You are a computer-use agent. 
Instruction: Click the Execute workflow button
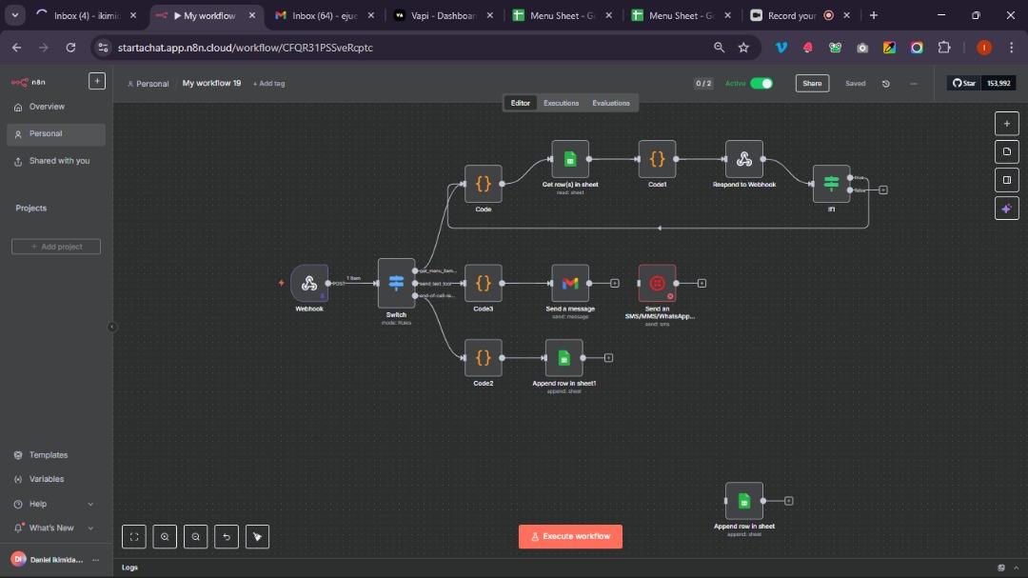[570, 537]
